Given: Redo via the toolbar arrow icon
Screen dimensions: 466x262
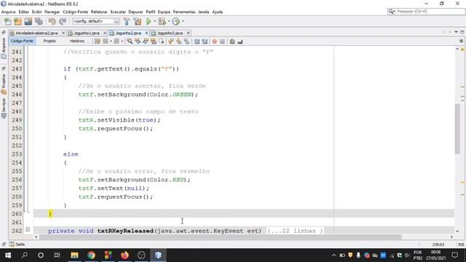Looking at the screenshot, I should pyautogui.click(x=63, y=21).
